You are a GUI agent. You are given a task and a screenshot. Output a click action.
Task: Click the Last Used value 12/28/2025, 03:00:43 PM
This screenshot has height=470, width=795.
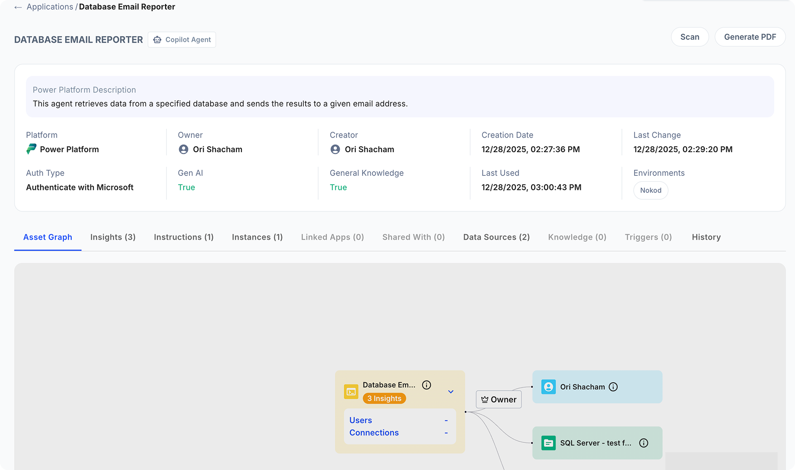pyautogui.click(x=532, y=187)
